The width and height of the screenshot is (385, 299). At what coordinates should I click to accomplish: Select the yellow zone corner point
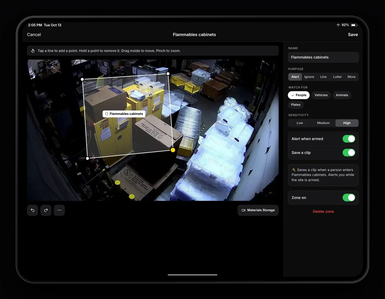(173, 150)
